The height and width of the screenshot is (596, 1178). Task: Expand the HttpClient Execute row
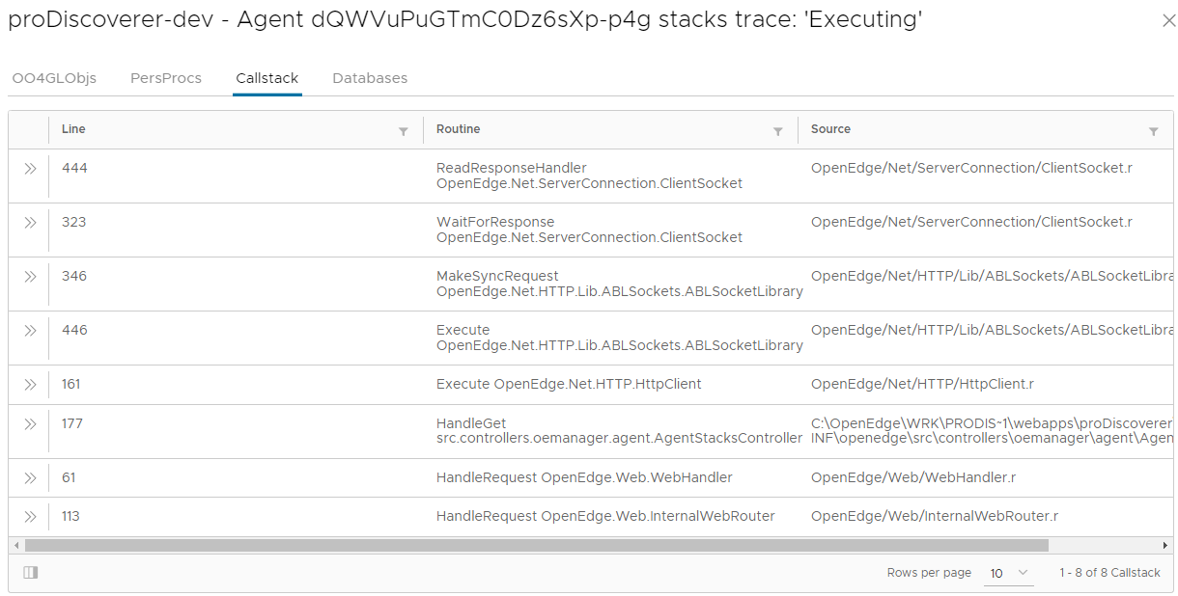[30, 385]
